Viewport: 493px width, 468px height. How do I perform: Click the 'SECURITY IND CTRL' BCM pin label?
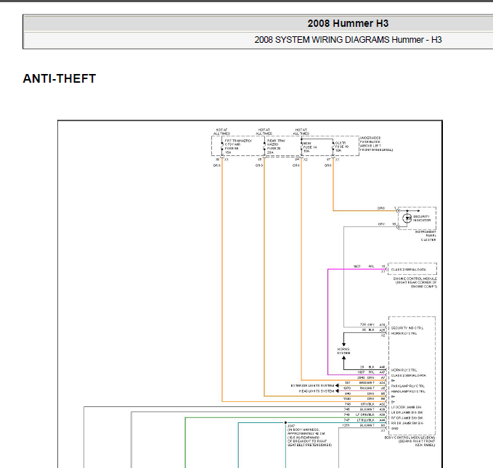(407, 328)
